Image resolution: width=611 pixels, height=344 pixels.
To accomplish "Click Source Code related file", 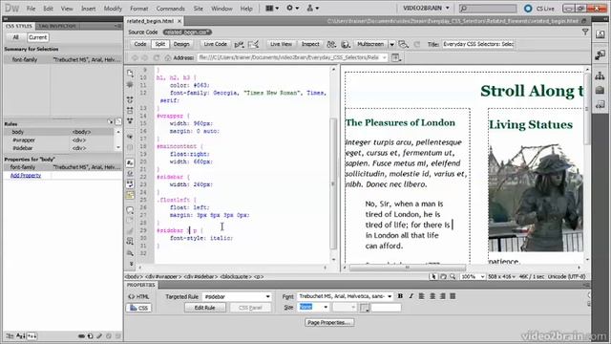I will [143, 32].
